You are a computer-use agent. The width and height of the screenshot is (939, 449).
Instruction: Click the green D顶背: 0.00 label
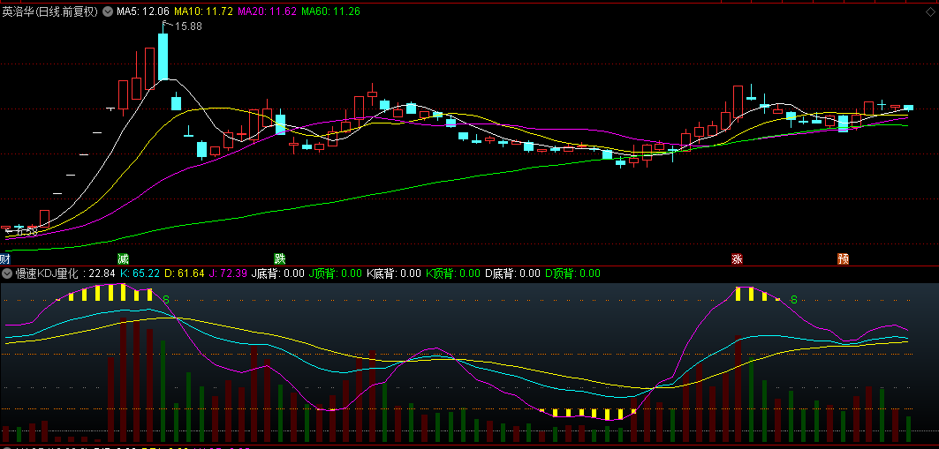(572, 273)
